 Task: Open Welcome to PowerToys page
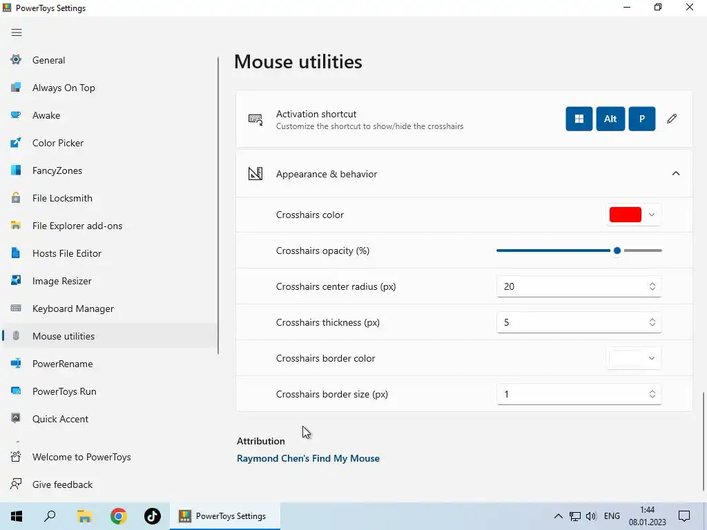pos(109,457)
